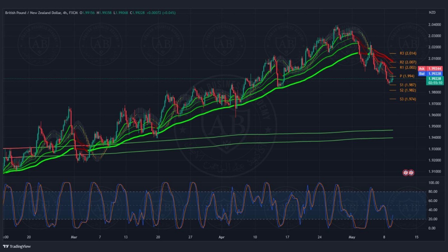
Task: Click the 1.92000 price axis label
Action: [x=435, y=160]
